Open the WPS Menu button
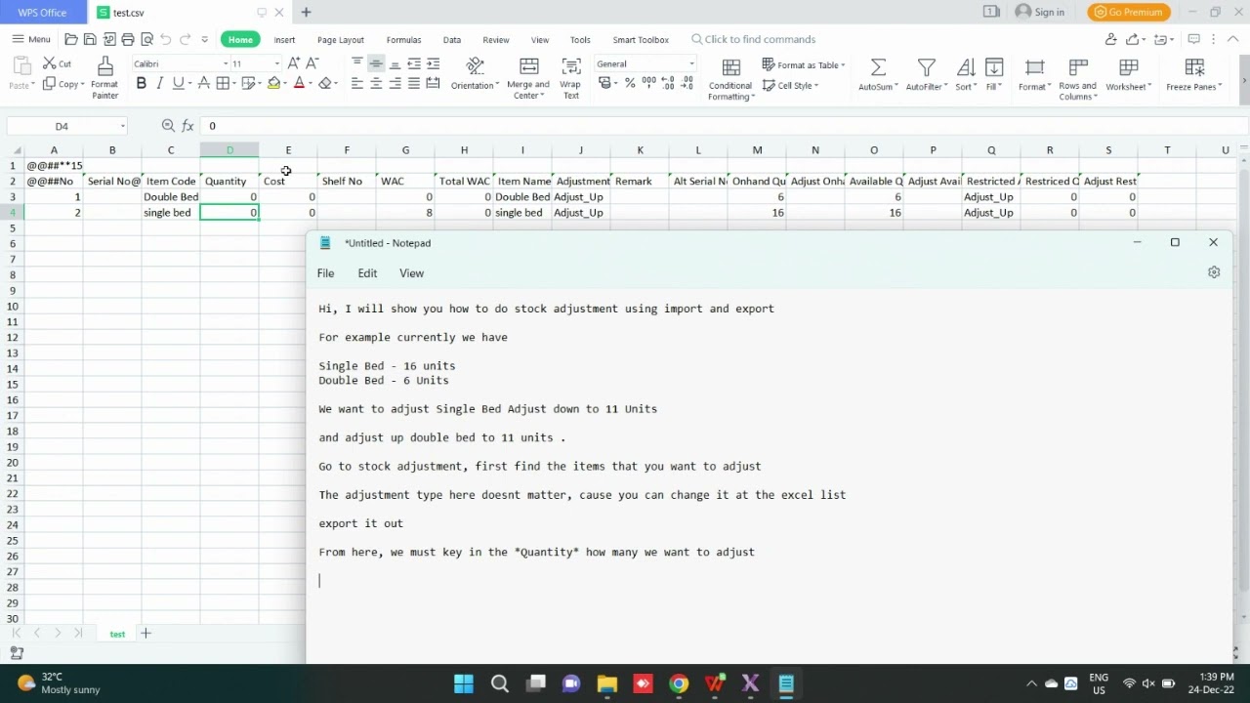Image resolution: width=1250 pixels, height=703 pixels. coord(31,39)
